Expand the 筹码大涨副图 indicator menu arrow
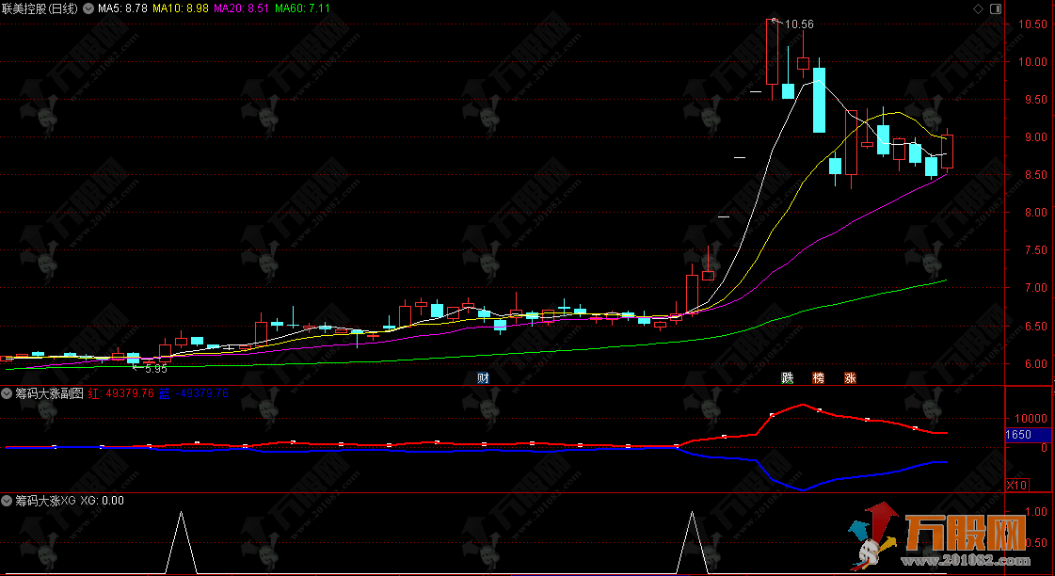This screenshot has width=1055, height=576. [x=8, y=393]
